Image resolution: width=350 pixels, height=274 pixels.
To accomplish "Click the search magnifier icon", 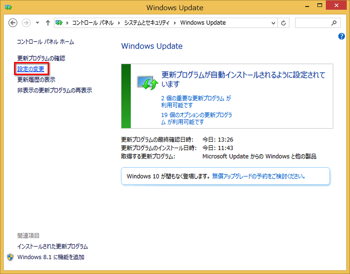I will point(334,23).
